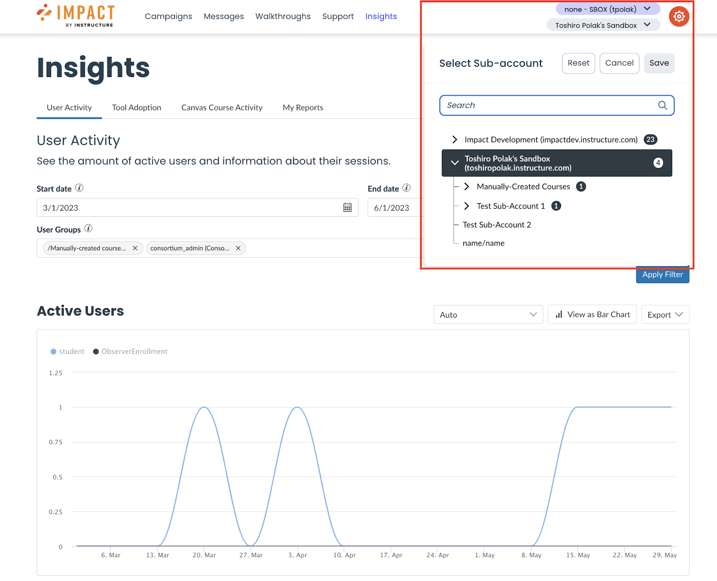This screenshot has height=581, width=717.
Task: Open the none - SBOX (tpolak) dropdown
Action: (608, 9)
